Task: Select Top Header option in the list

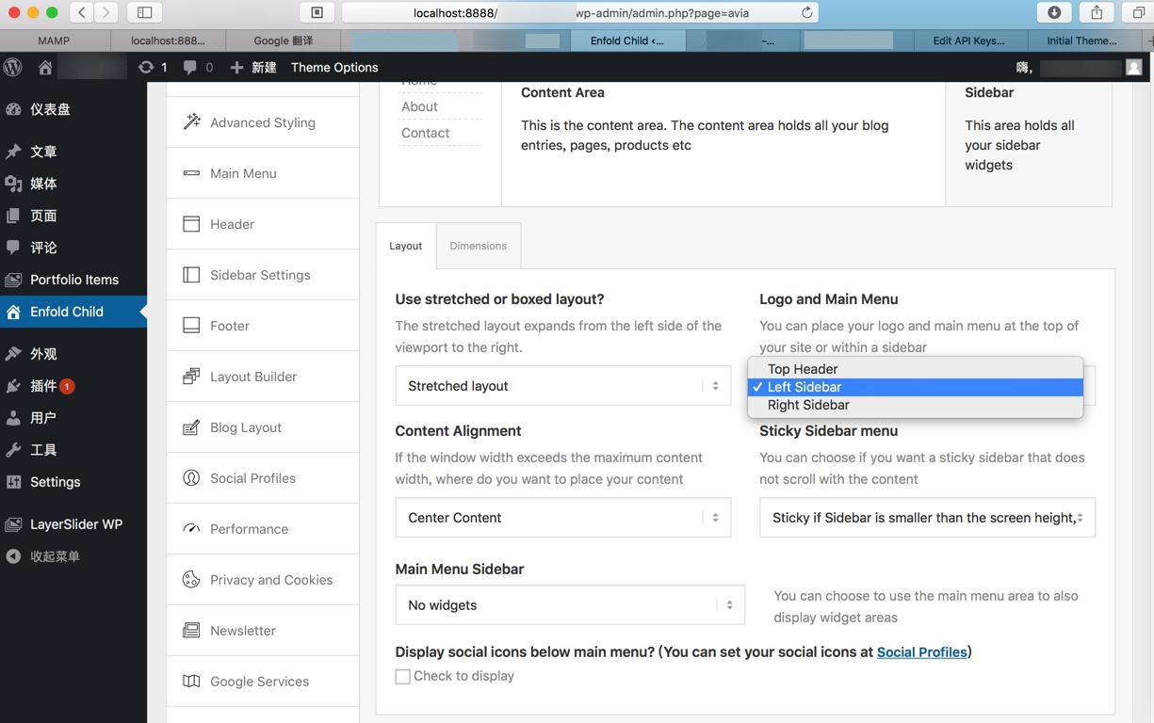Action: [x=803, y=369]
